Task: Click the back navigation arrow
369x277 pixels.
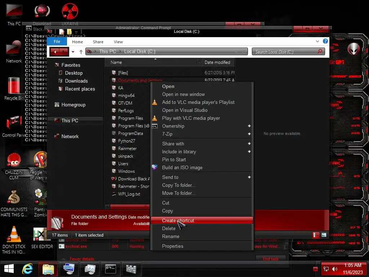Action: (x=55, y=52)
